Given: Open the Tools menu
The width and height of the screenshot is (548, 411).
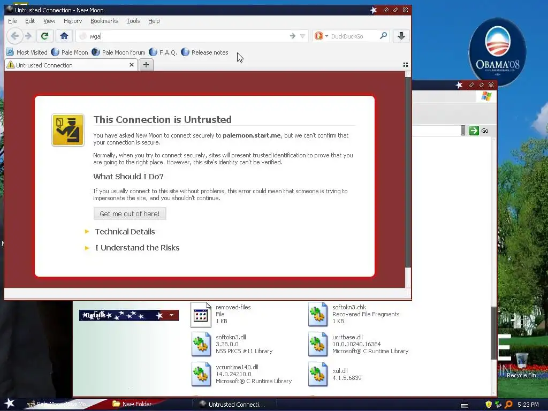Looking at the screenshot, I should tap(133, 21).
